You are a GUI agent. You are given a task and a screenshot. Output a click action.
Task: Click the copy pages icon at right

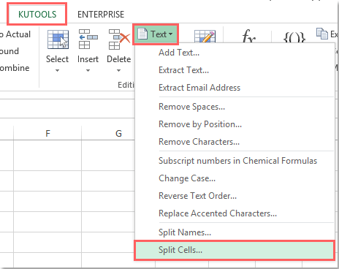pos(322,34)
